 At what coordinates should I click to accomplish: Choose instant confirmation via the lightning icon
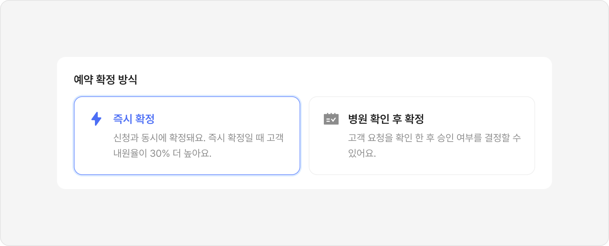point(96,119)
